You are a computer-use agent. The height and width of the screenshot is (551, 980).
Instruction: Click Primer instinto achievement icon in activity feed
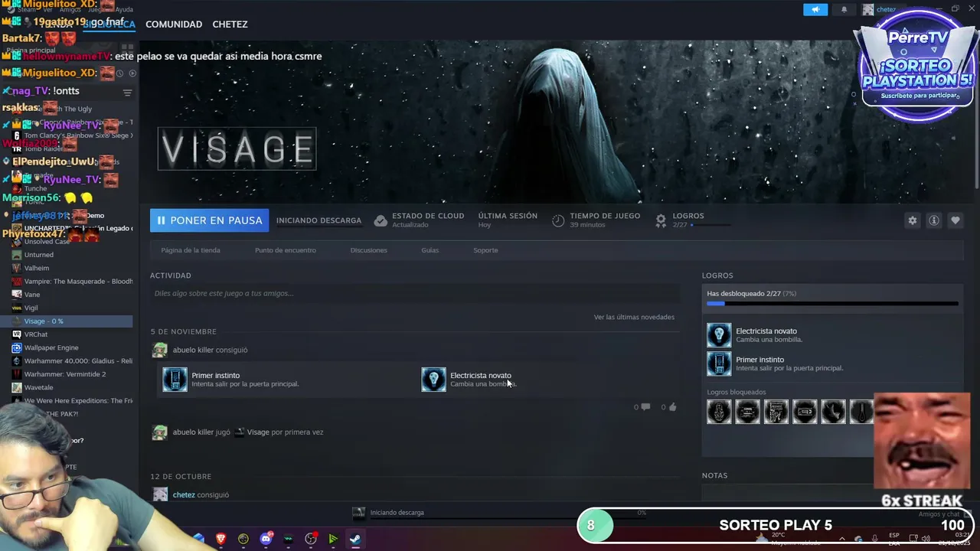[x=175, y=380]
